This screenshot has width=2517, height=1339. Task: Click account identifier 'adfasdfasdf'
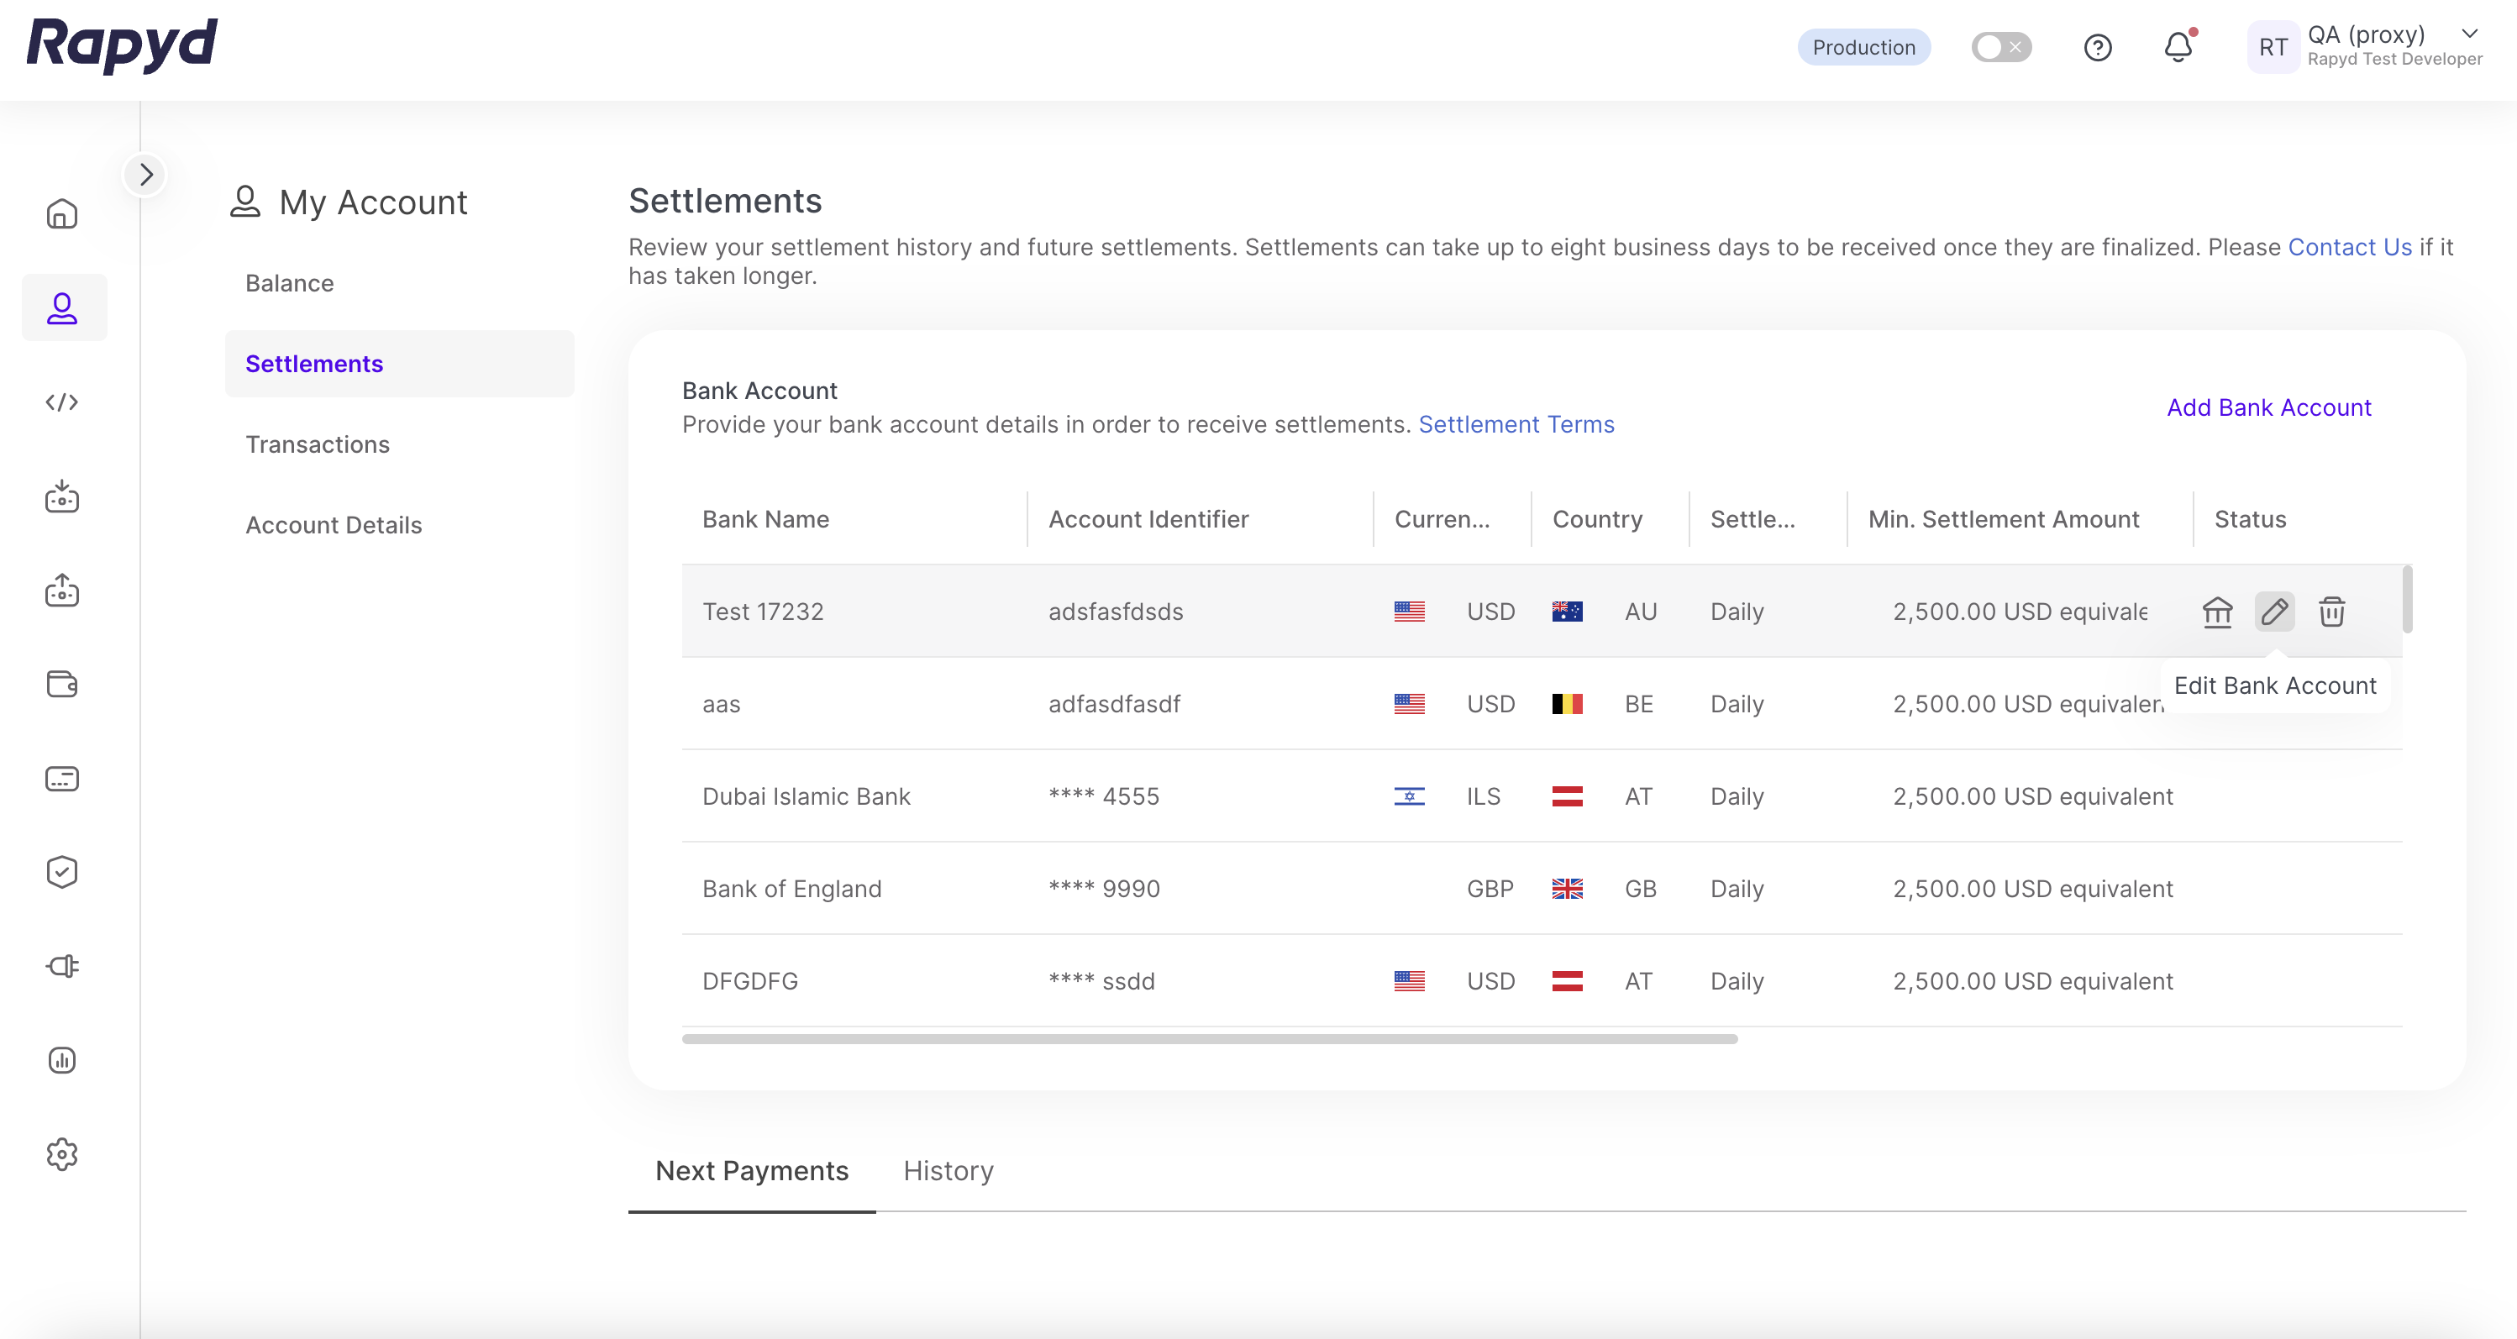(1114, 703)
